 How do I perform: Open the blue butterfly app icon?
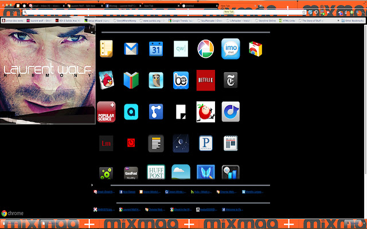coord(205,172)
